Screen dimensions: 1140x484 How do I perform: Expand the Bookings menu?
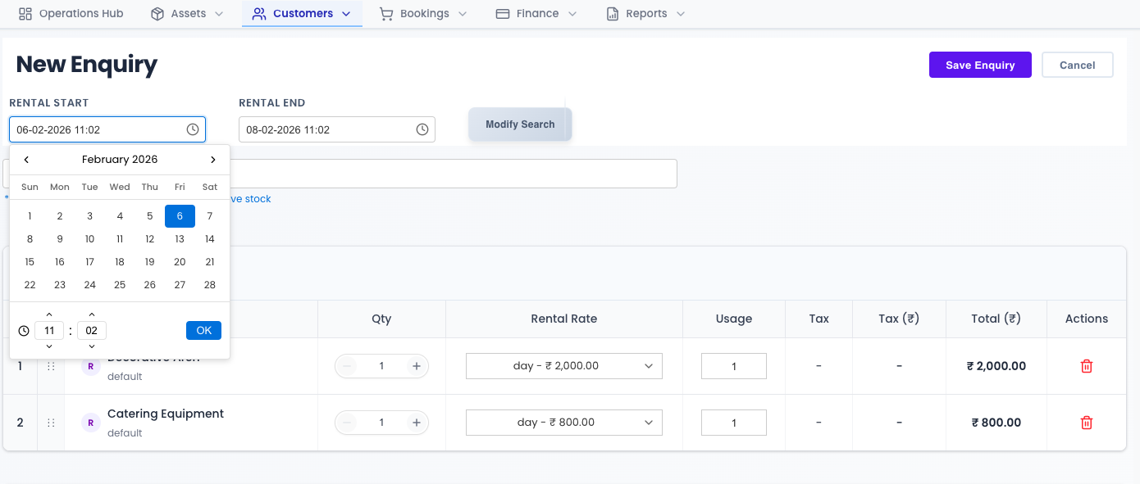[x=423, y=14]
